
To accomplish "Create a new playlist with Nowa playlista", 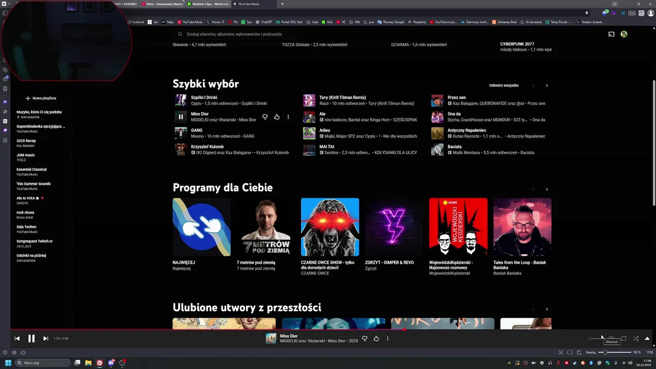I will click(x=41, y=98).
